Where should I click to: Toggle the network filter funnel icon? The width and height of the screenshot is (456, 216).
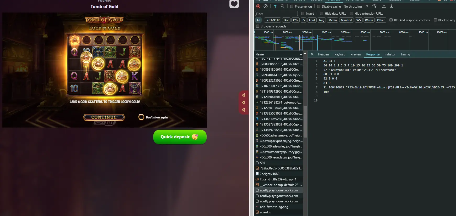(275, 6)
